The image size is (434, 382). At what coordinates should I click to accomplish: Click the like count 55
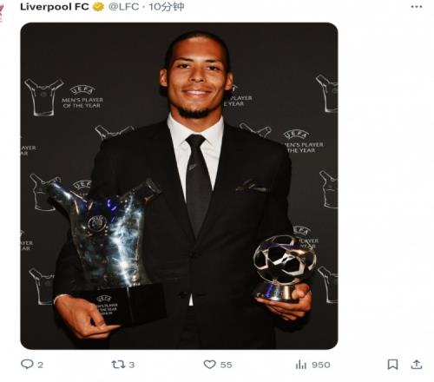(226, 365)
